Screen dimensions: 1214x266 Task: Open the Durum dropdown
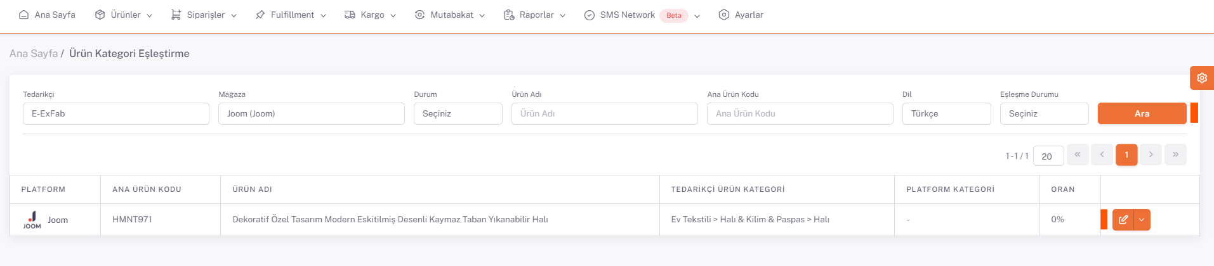click(x=458, y=113)
